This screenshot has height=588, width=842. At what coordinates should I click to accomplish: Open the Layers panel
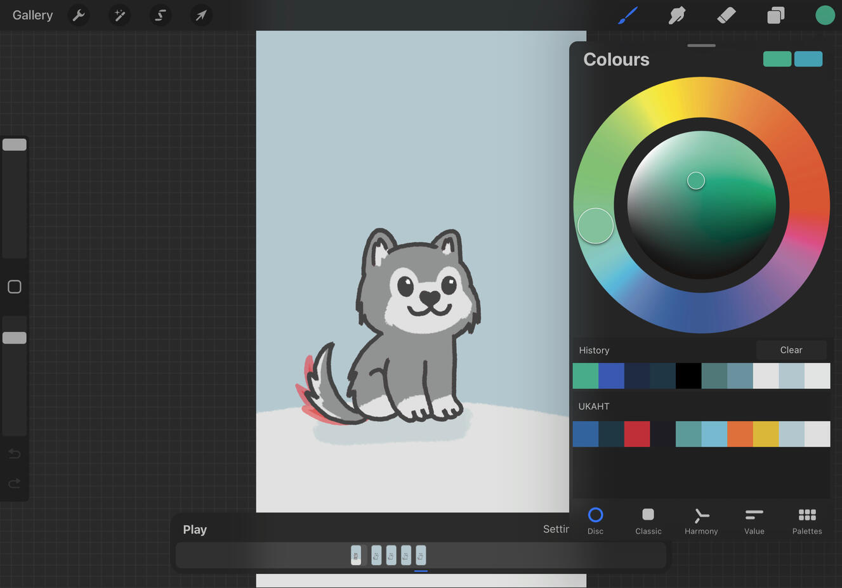(775, 15)
